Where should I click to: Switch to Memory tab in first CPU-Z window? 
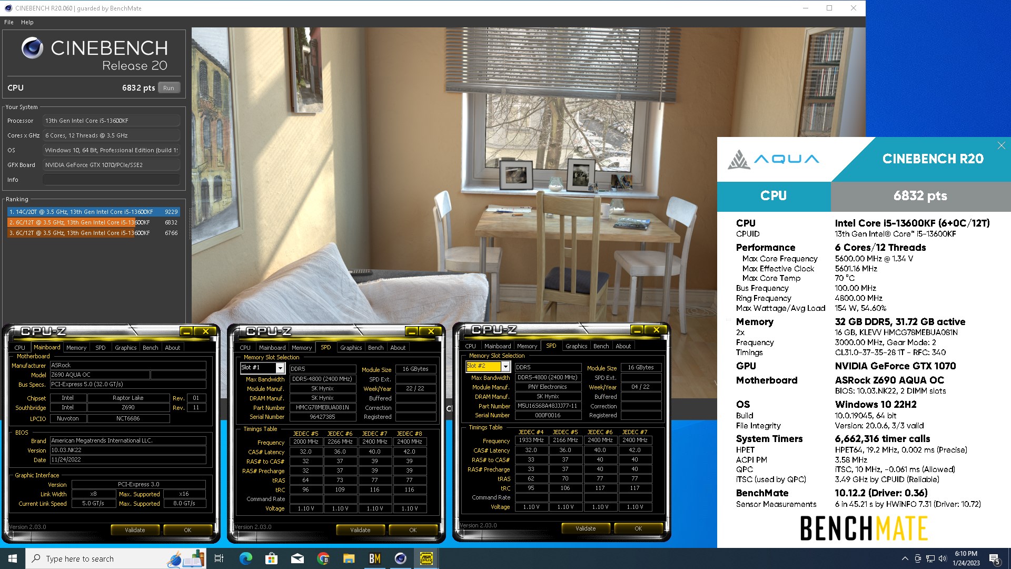click(x=76, y=348)
